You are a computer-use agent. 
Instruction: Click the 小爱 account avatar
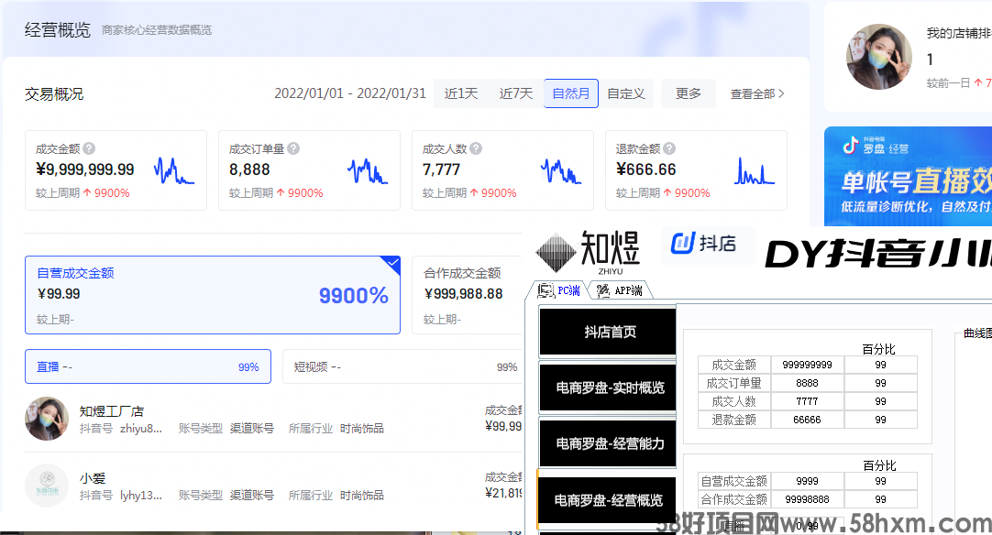(x=47, y=486)
